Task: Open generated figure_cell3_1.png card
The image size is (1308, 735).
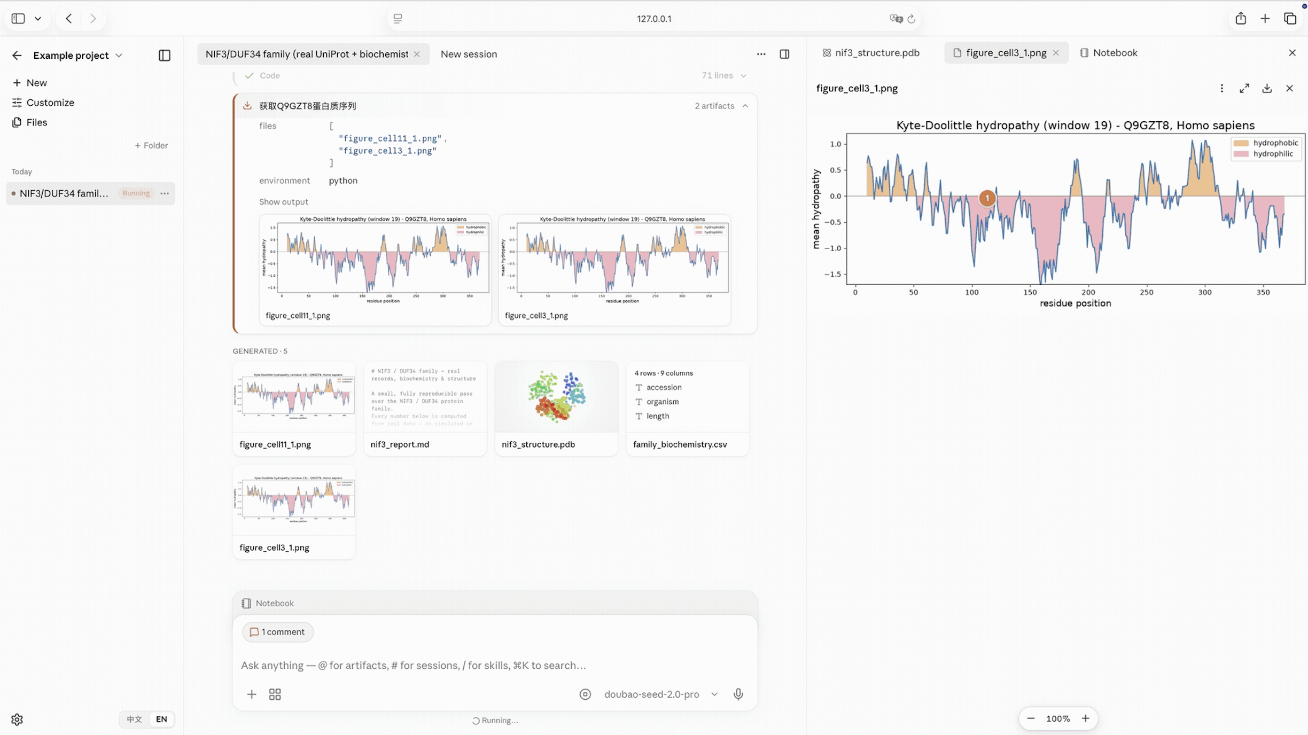Action: point(294,512)
